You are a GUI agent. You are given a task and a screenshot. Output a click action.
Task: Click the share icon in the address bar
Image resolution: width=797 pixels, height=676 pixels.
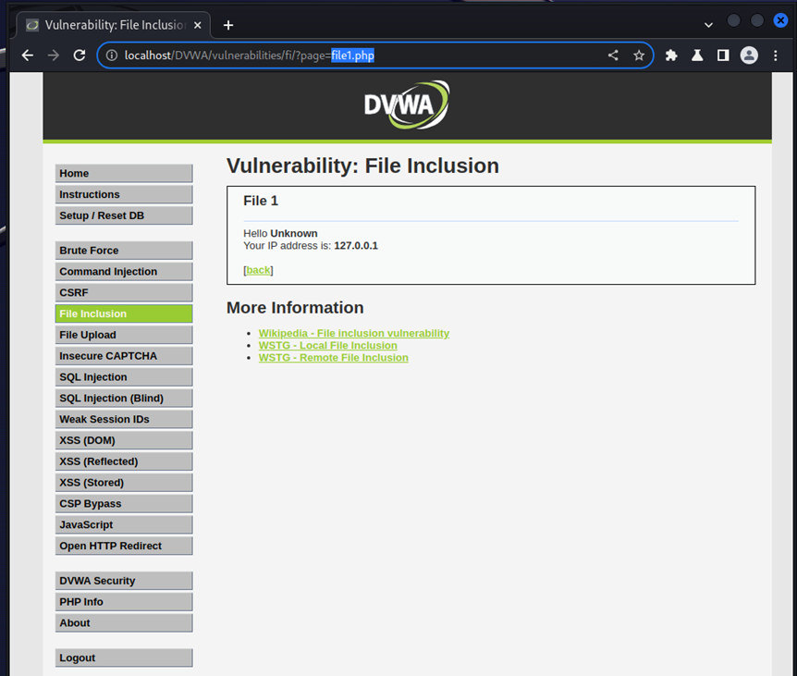[x=613, y=55]
